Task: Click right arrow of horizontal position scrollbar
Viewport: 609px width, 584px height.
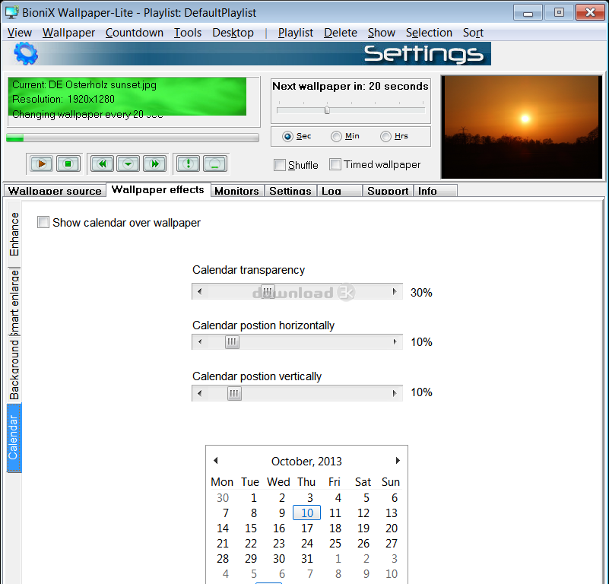Action: tap(395, 342)
